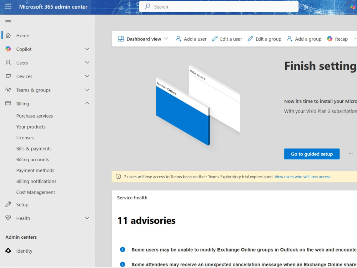Go to Licenses page

(25, 138)
